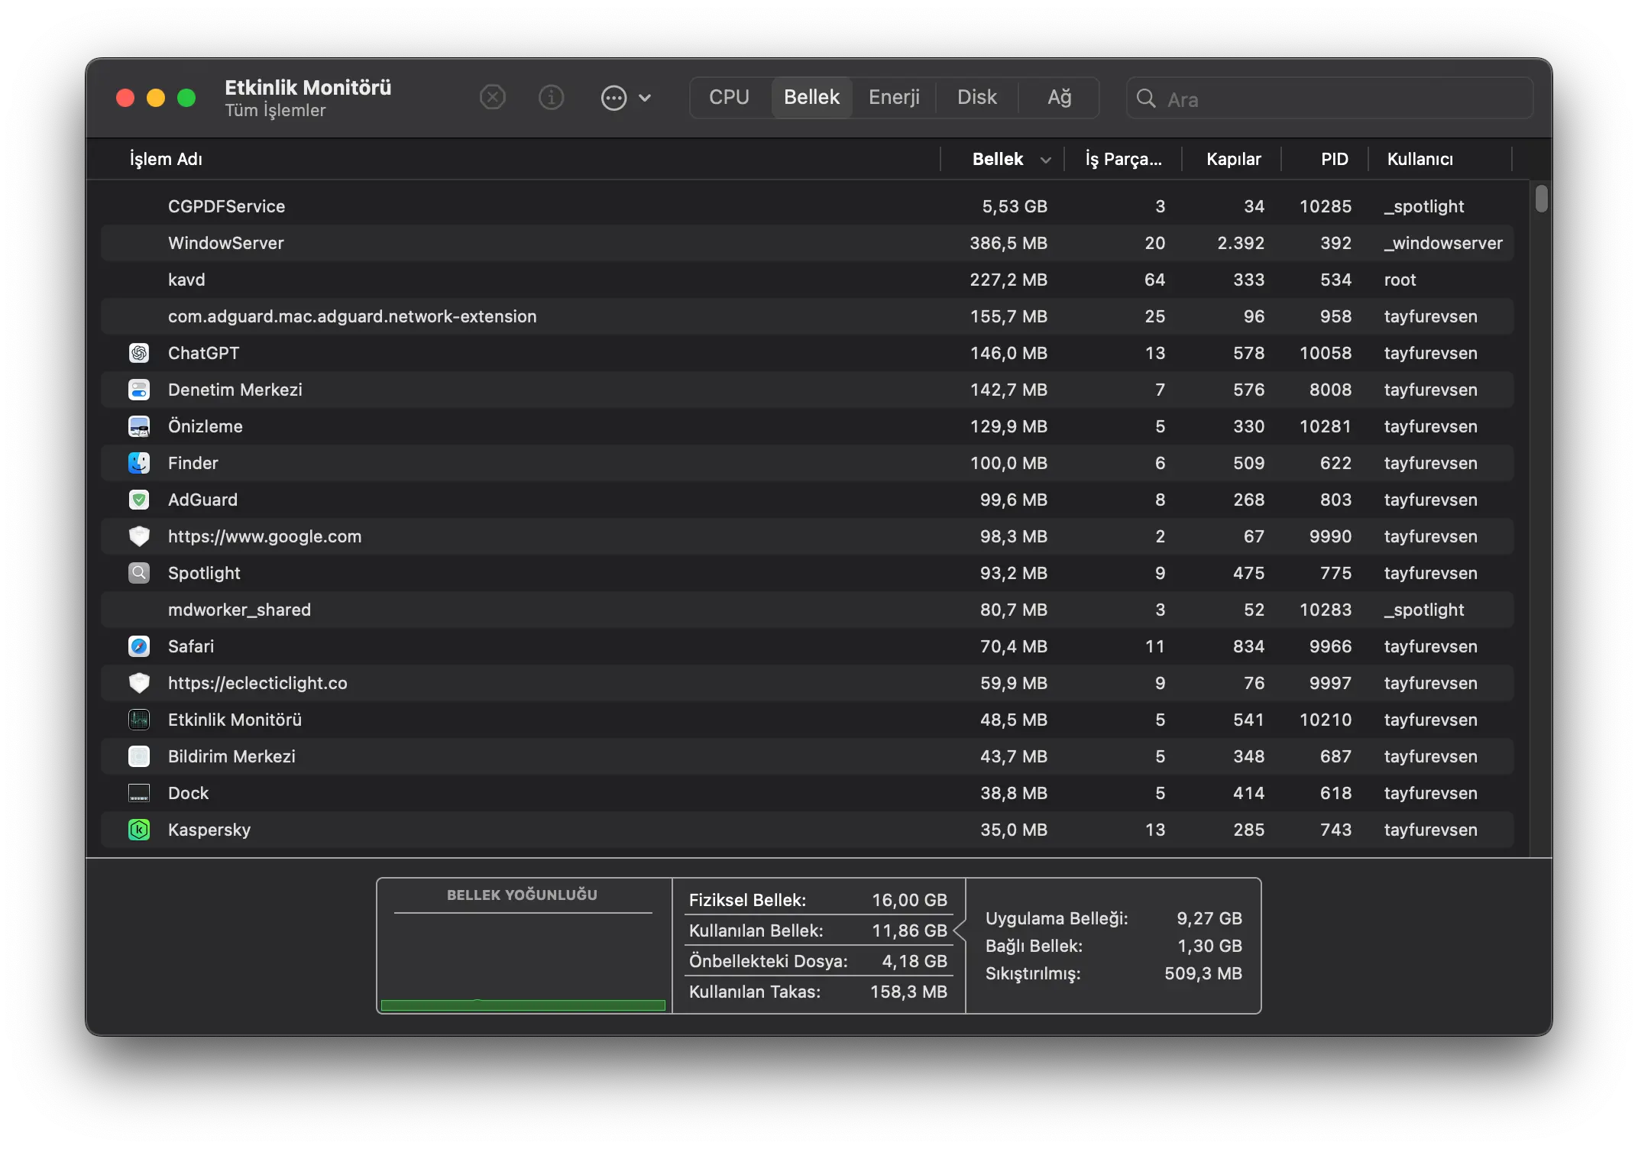Select the Safari compass icon
The image size is (1638, 1149).
click(139, 646)
